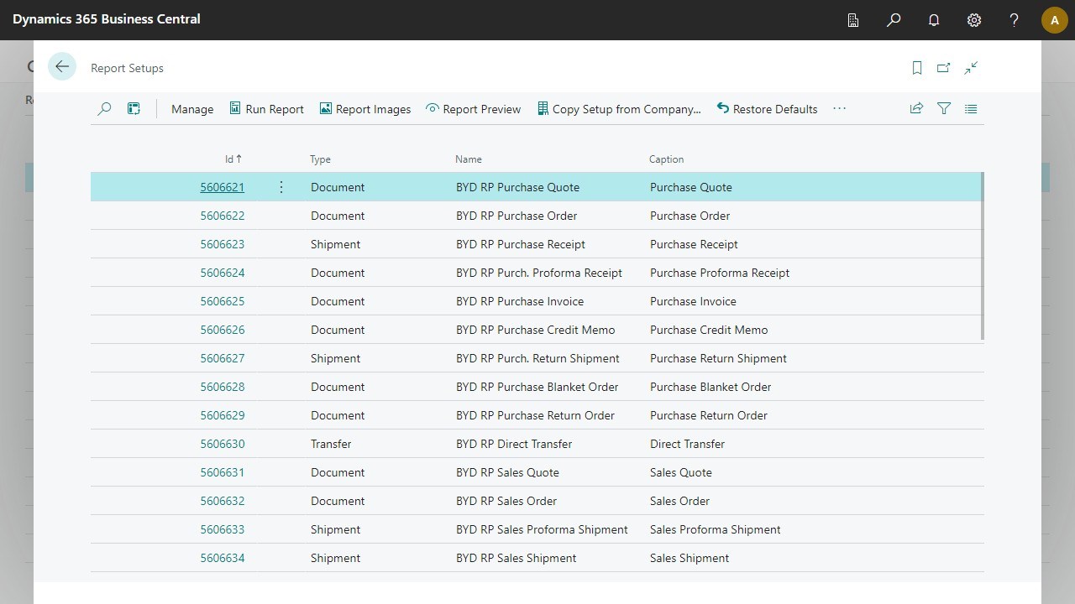Open page in new window icon
This screenshot has height=604, width=1075.
944,68
